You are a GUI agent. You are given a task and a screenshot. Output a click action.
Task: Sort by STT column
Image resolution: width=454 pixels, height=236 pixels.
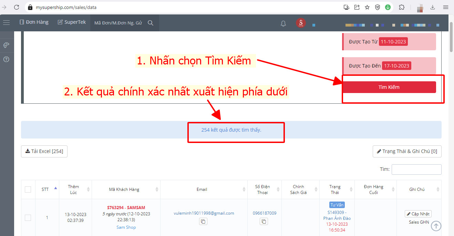(x=47, y=189)
